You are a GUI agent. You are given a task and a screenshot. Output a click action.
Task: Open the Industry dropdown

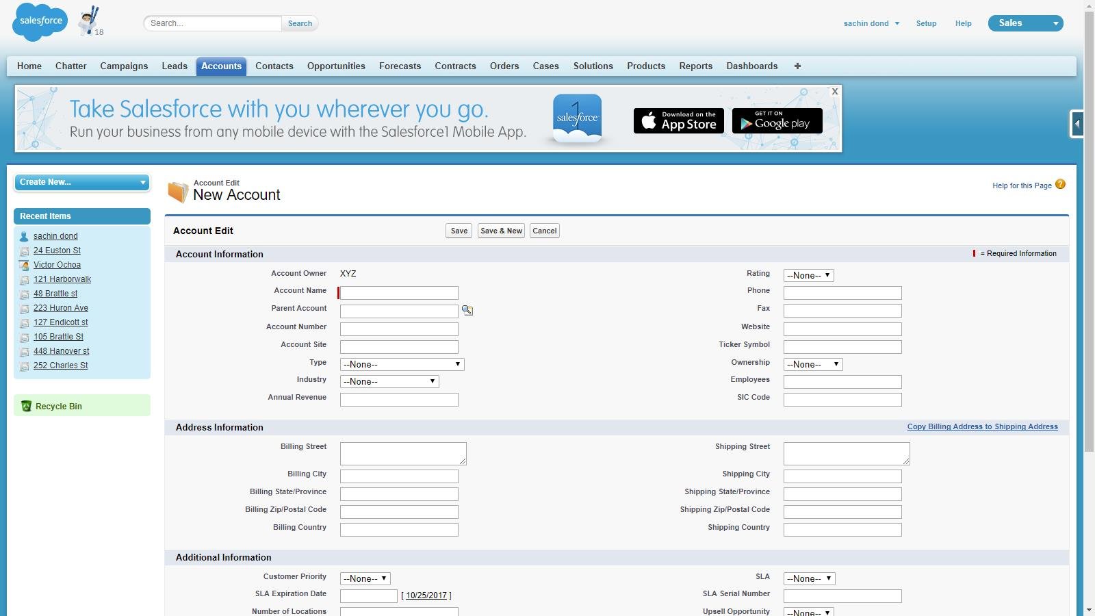(x=389, y=381)
